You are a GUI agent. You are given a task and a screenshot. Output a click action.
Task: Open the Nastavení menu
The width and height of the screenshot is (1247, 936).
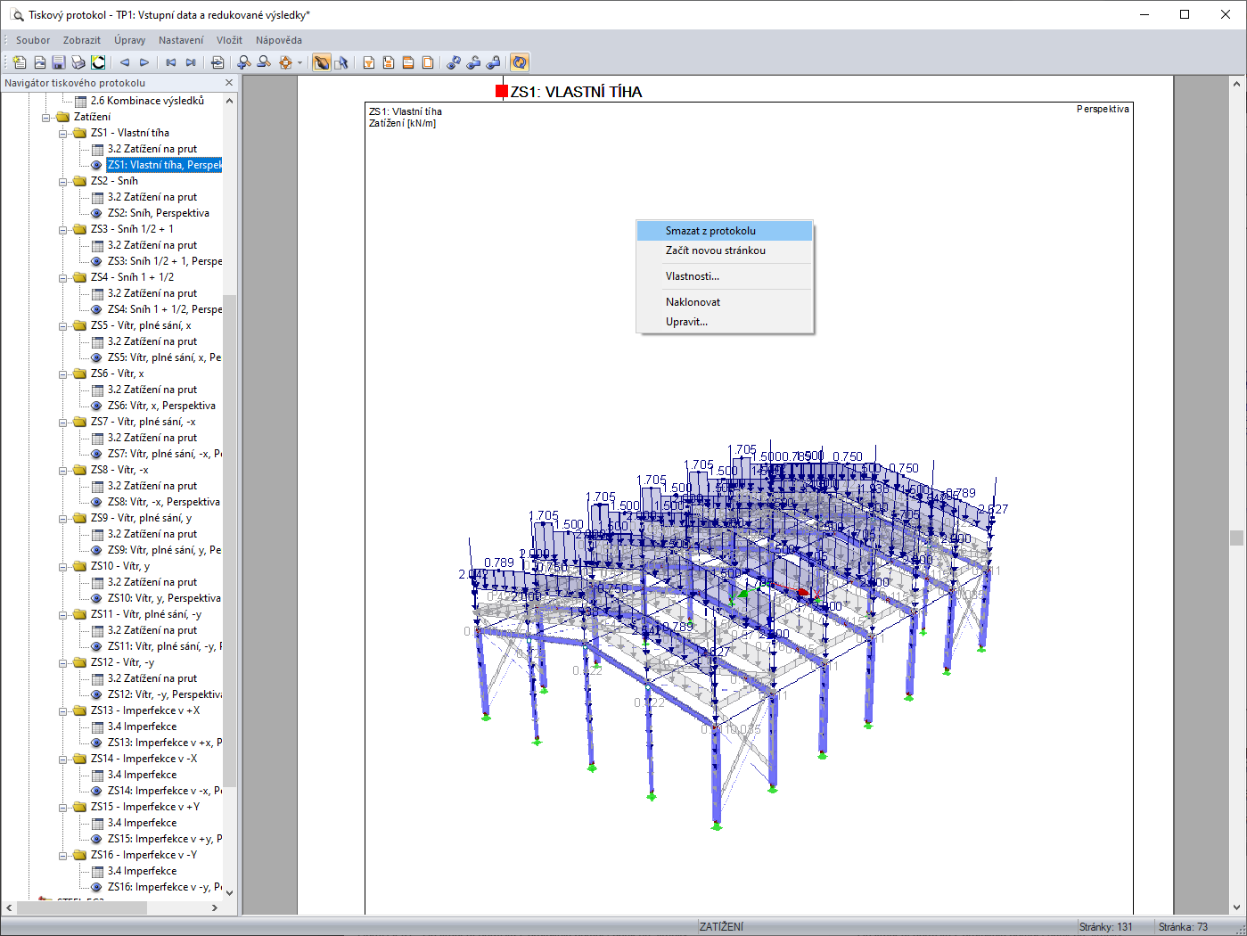click(x=181, y=40)
